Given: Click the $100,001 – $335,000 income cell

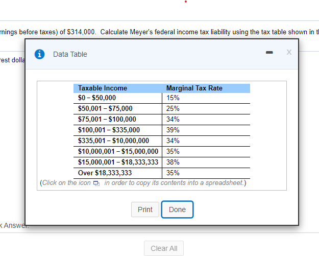Looking at the screenshot, I should [x=118, y=130].
